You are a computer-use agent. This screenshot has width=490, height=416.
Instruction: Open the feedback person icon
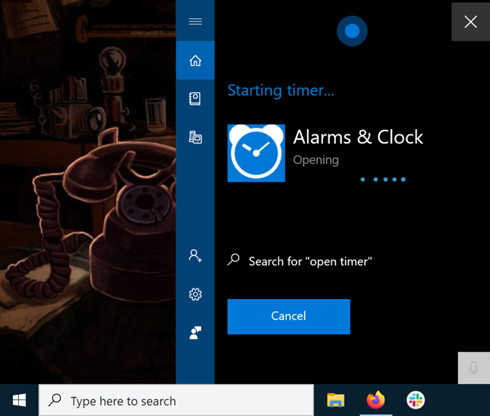pyautogui.click(x=195, y=332)
